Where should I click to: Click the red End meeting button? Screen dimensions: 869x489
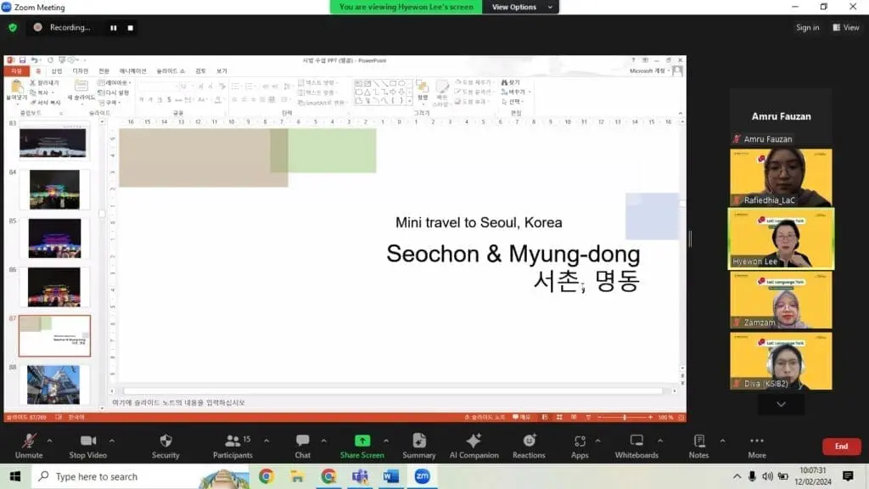(841, 447)
